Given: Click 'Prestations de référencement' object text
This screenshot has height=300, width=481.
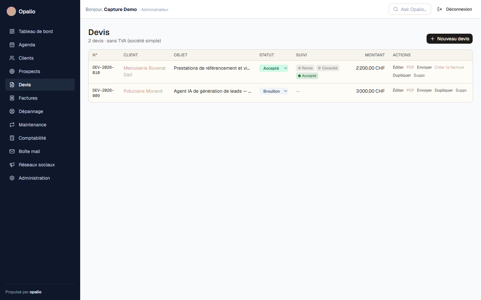Looking at the screenshot, I should pyautogui.click(x=212, y=68).
